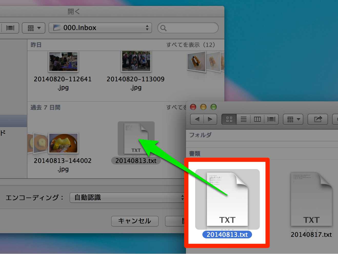This screenshot has height=254, width=338.
Task: Select 20140813.txt icon in Open dialog
Action: (136, 139)
